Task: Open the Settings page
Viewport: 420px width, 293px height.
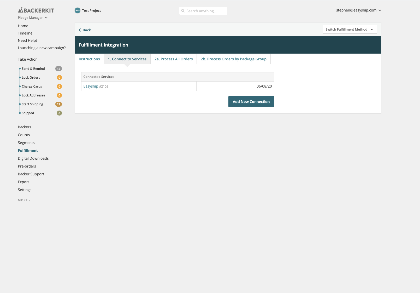Action: coord(25,190)
